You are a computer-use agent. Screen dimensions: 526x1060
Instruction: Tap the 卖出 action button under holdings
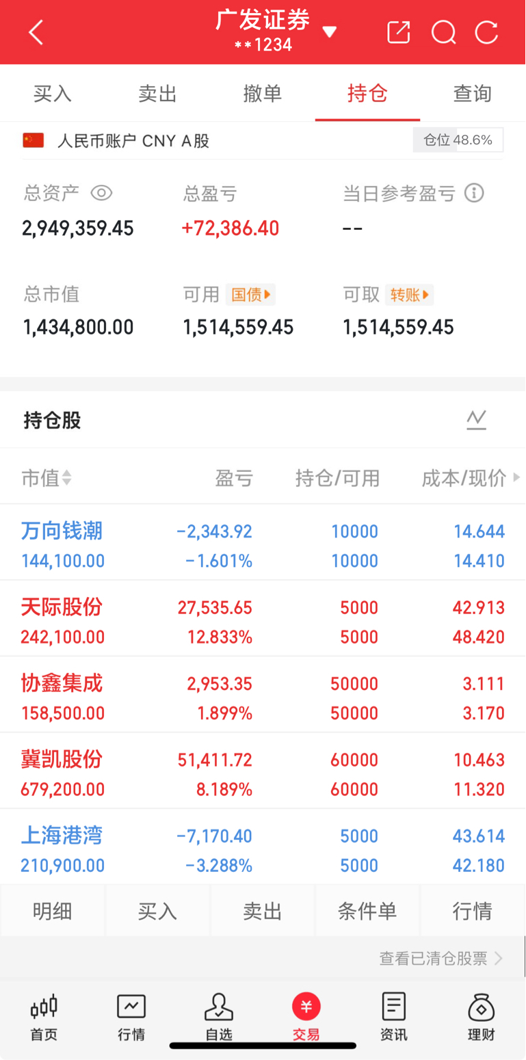(263, 911)
